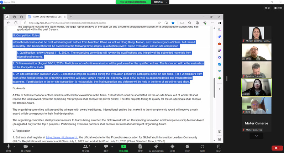
Task: Start recording with the Record button
Action: [172, 148]
